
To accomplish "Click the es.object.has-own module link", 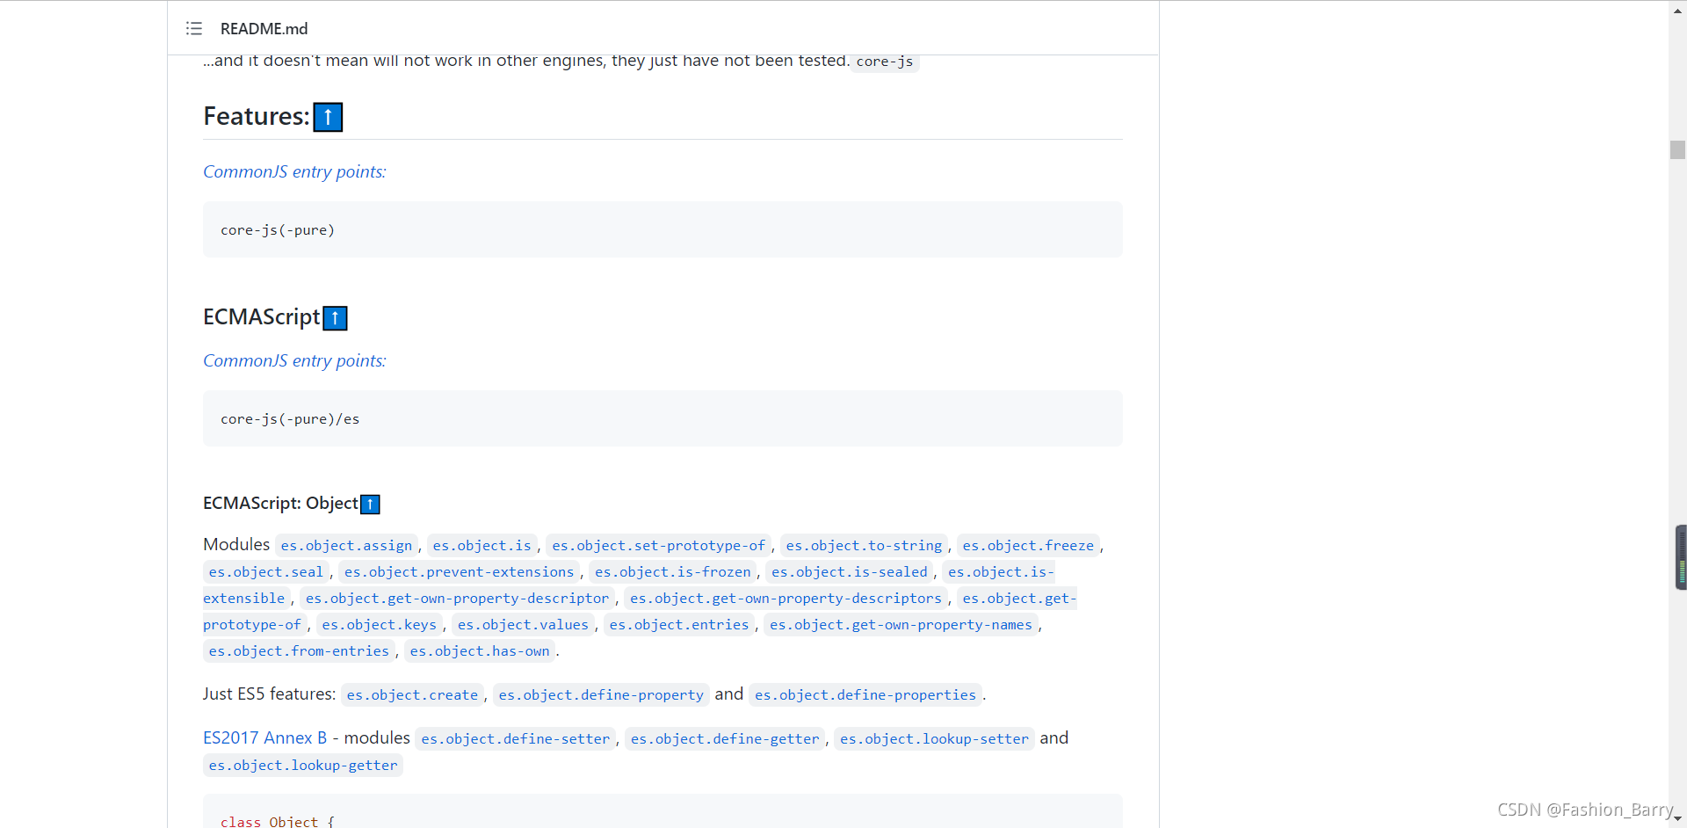I will pyautogui.click(x=480, y=651).
